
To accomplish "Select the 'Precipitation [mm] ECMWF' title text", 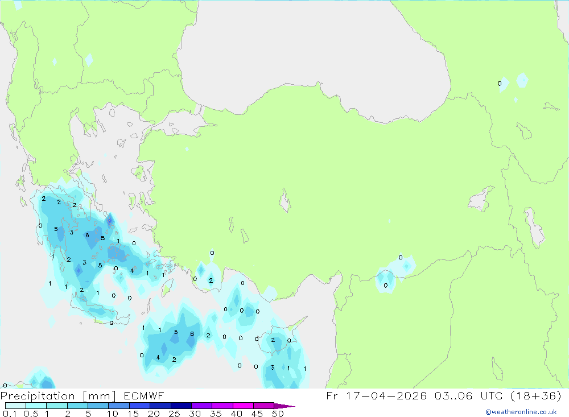I will click(83, 396).
